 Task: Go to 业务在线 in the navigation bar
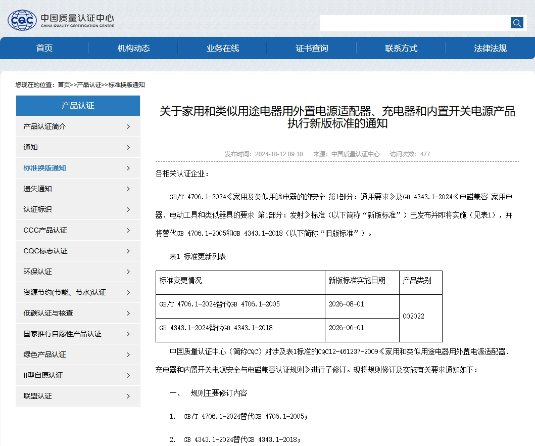pos(223,49)
